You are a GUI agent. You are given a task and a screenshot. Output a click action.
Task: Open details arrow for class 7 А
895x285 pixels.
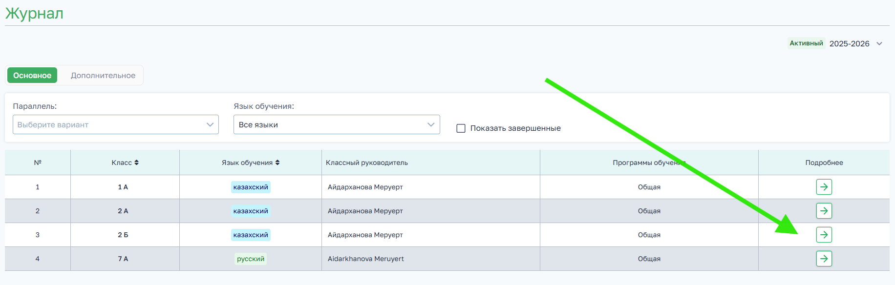click(x=824, y=259)
